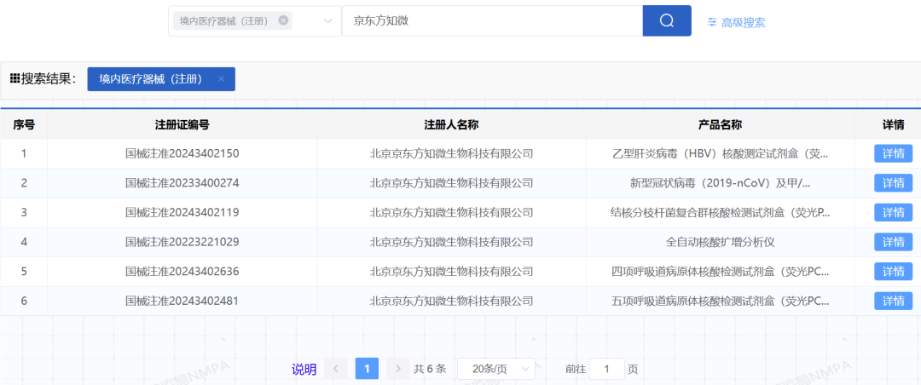
Task: View 详情 for 结核分枝杆菌 test kit row
Action: click(893, 212)
